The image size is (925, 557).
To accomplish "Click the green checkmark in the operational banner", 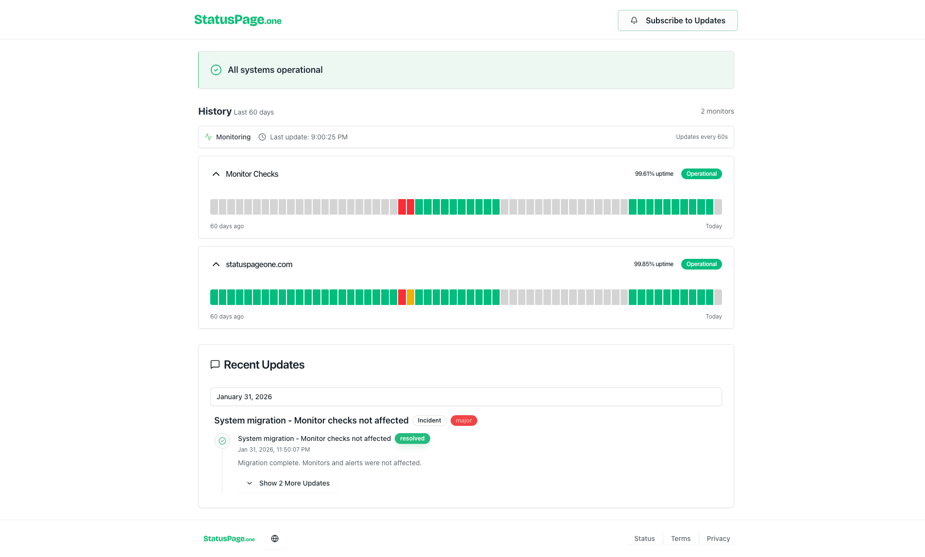I will point(216,69).
